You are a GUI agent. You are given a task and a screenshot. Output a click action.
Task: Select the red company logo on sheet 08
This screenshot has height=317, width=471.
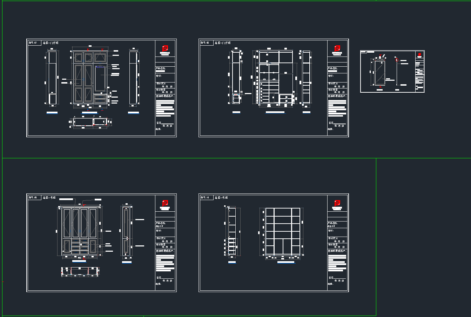tap(337, 48)
